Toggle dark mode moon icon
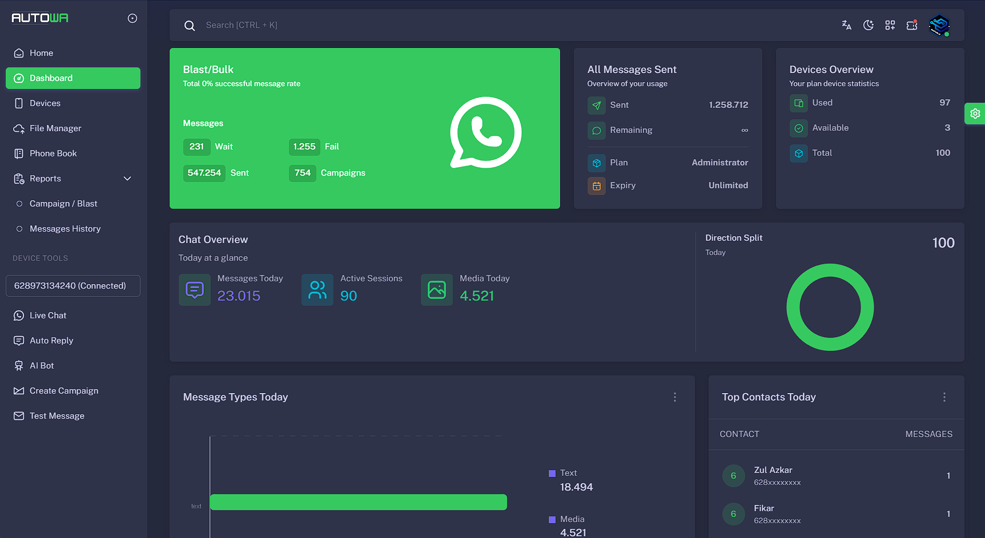 (868, 25)
